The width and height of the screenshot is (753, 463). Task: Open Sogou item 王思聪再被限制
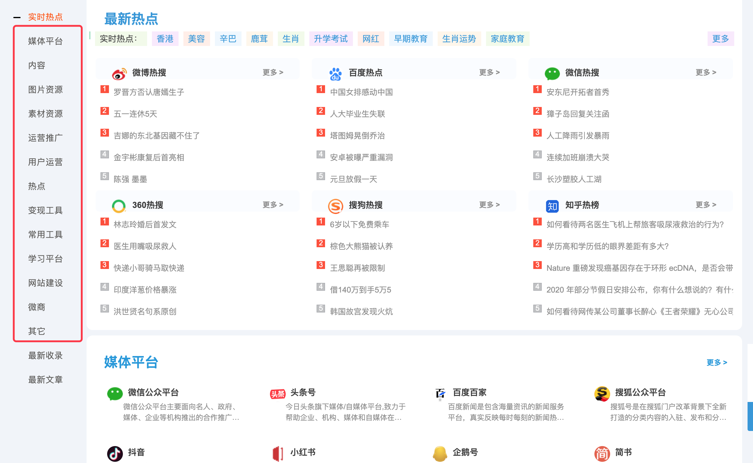(x=357, y=268)
